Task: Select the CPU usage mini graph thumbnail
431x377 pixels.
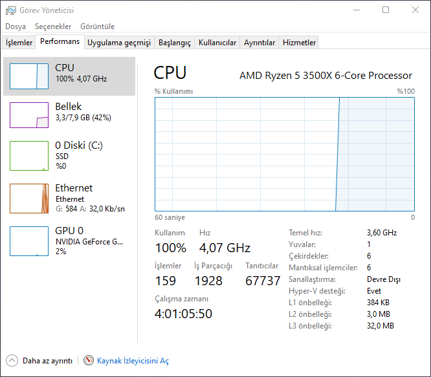Action: click(29, 76)
